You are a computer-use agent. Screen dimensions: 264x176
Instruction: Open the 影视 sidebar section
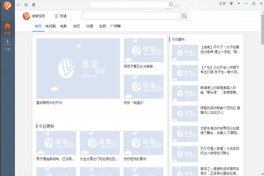click(x=7, y=29)
